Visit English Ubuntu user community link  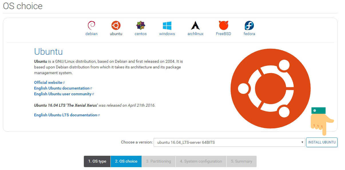click(63, 94)
